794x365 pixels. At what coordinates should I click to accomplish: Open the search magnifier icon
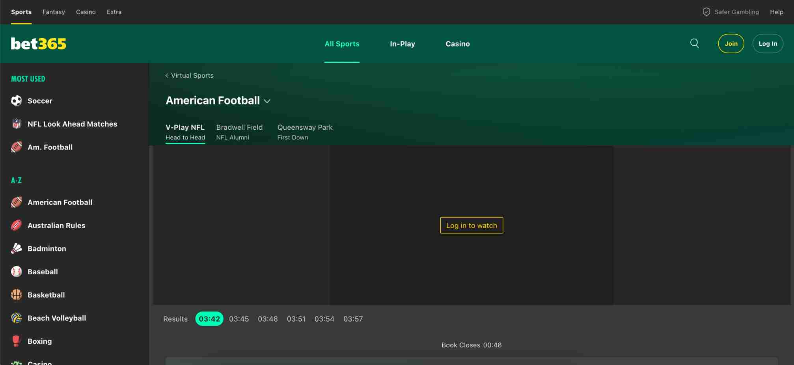coord(694,43)
